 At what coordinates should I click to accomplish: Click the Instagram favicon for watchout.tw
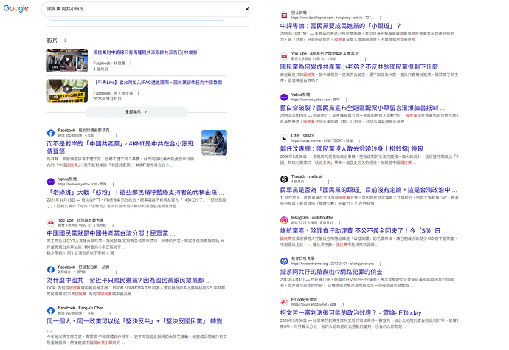(x=284, y=220)
